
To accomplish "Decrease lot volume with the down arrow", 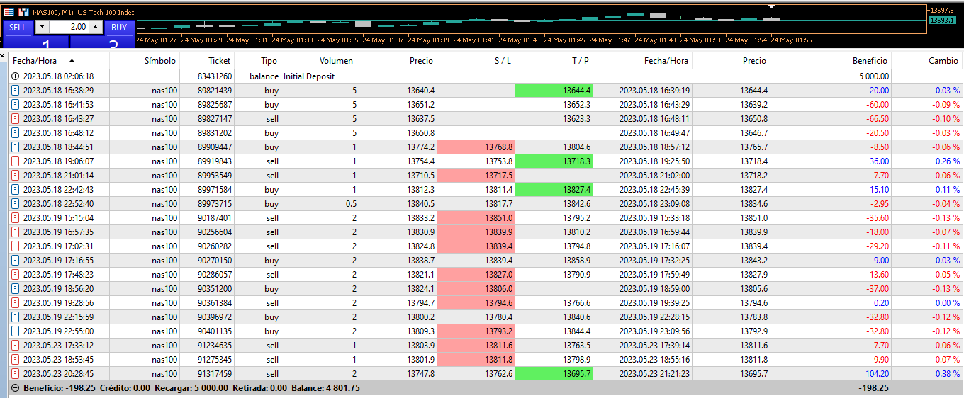I will [x=41, y=27].
